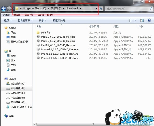Open 下载 in favorites
This screenshot has width=154, height=126.
(13, 33)
